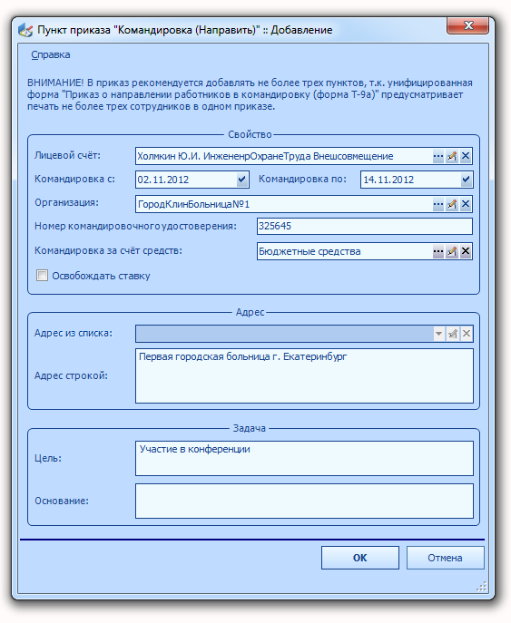Click the Отмена button
This screenshot has height=623, width=511.
tap(445, 558)
